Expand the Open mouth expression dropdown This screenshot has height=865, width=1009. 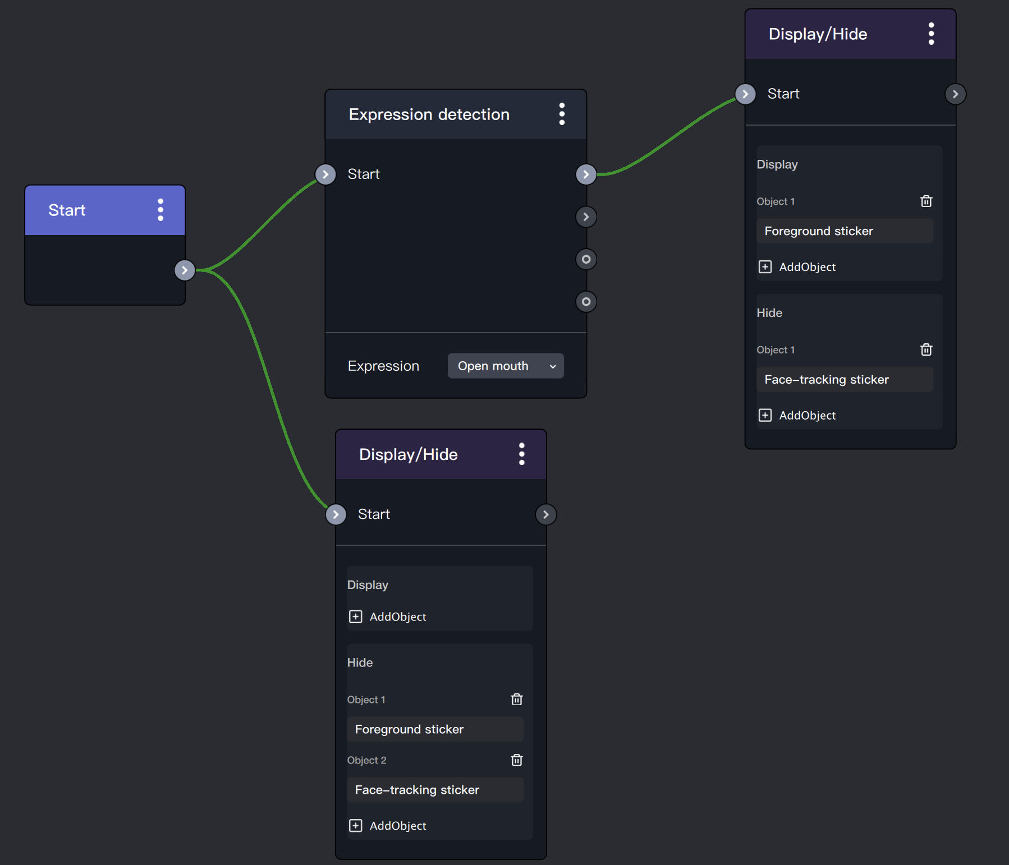505,366
